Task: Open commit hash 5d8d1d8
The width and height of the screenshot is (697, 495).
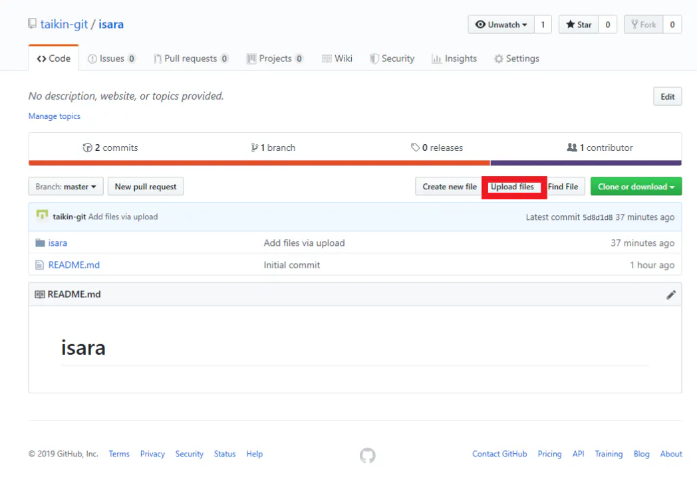Action: [597, 217]
